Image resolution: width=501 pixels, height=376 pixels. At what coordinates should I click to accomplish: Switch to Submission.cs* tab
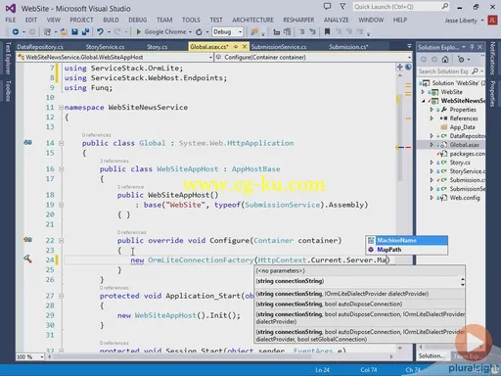click(348, 47)
